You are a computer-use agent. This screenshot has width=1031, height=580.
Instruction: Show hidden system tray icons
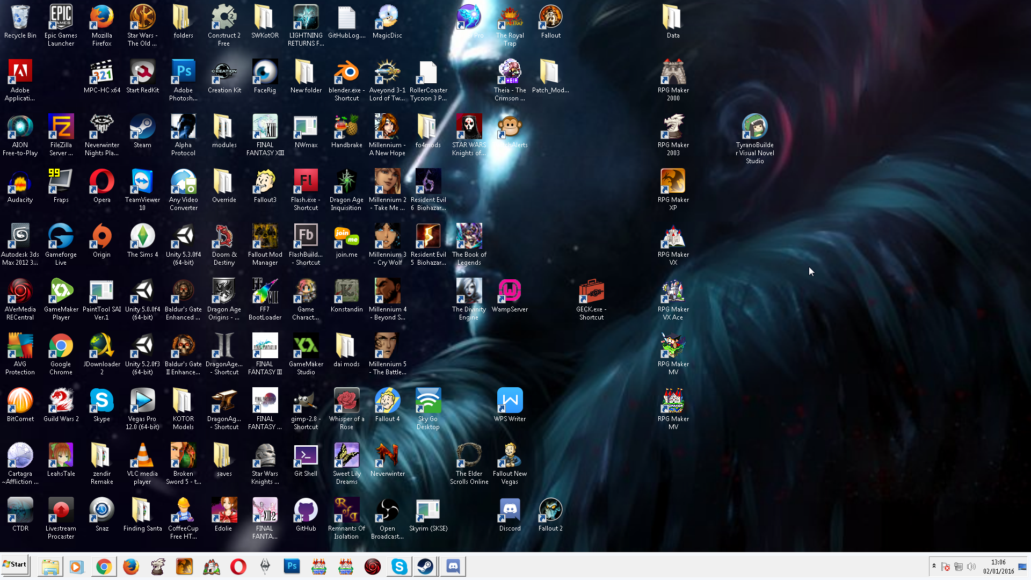tap(934, 567)
